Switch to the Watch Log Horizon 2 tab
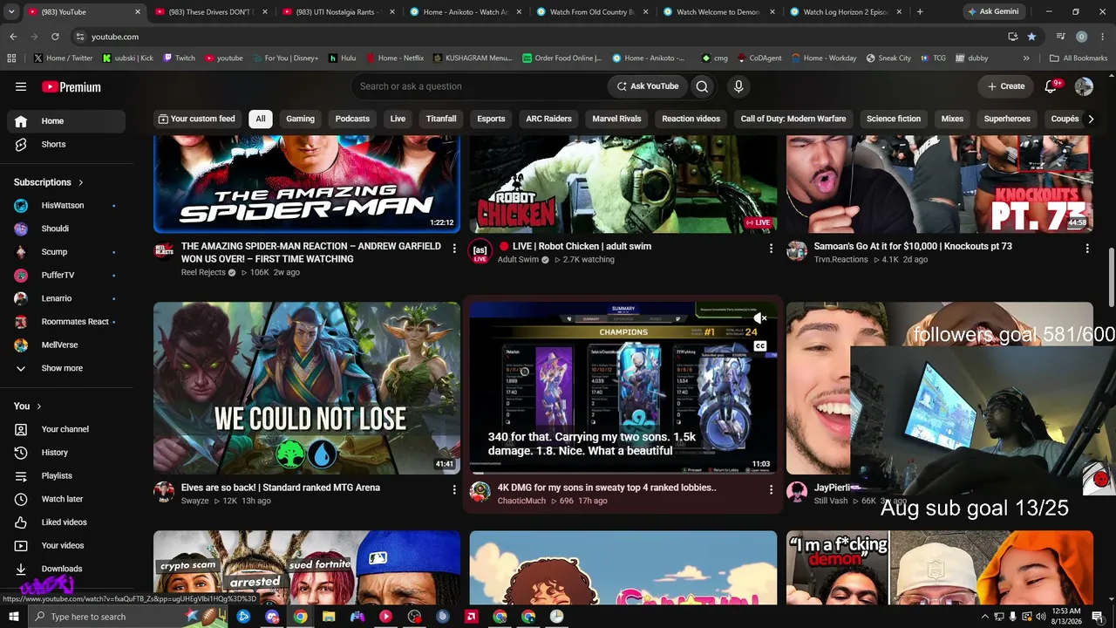Screen dimensions: 1116x628 [844, 12]
